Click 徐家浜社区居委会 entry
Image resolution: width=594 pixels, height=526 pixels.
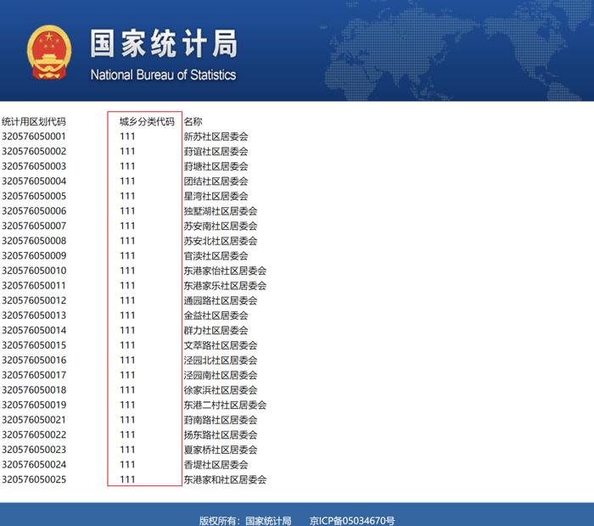pos(221,390)
